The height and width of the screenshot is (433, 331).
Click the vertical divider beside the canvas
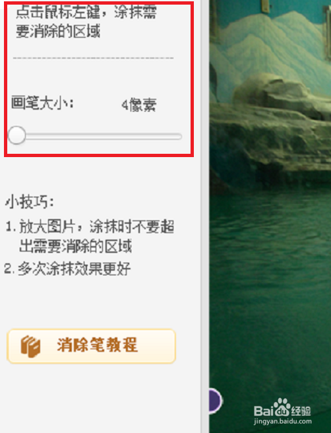tap(204, 216)
